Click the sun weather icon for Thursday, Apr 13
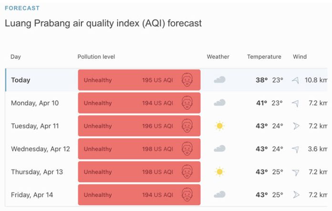The width and height of the screenshot is (332, 211). (x=219, y=171)
